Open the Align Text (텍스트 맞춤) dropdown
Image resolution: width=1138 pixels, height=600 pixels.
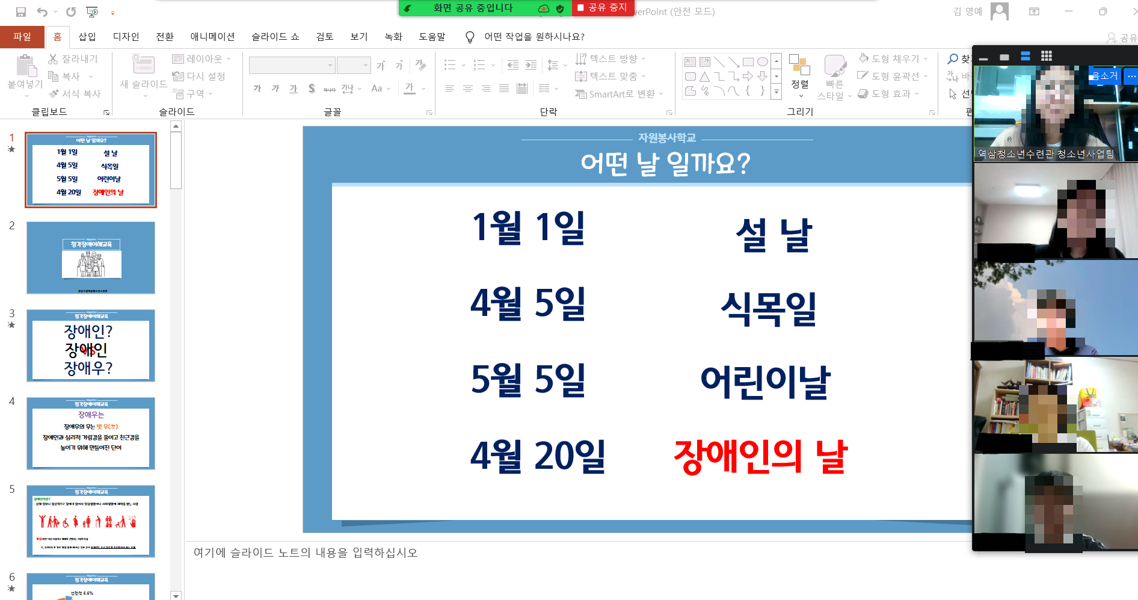(611, 76)
